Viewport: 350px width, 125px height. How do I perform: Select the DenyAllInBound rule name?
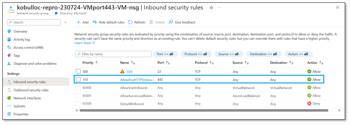click(132, 104)
